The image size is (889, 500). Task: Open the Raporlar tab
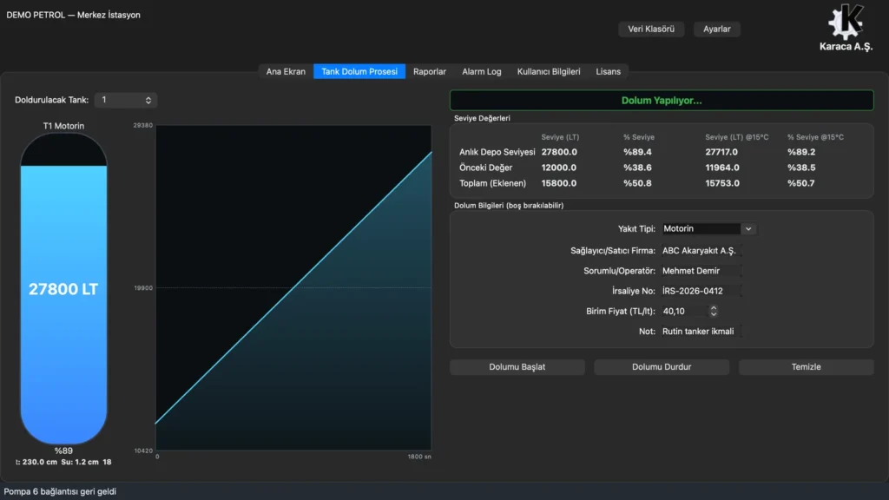pyautogui.click(x=429, y=71)
